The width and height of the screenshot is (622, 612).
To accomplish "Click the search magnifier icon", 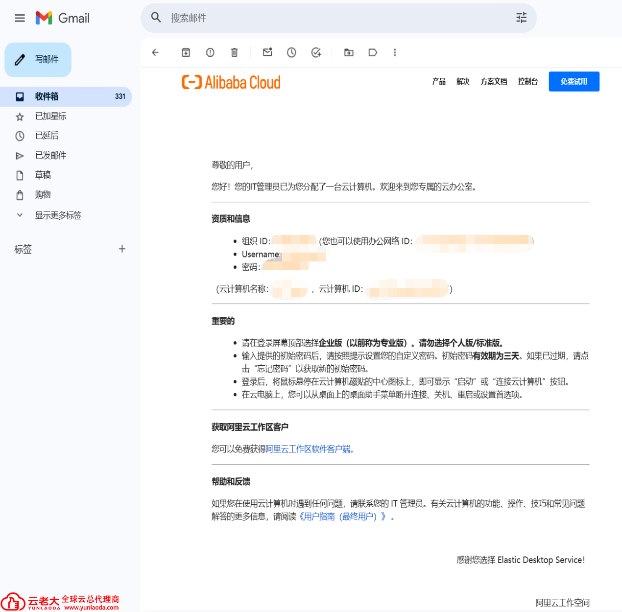I will (156, 18).
